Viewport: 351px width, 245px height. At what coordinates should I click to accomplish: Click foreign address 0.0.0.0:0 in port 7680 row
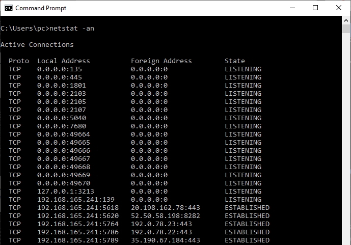(149, 126)
